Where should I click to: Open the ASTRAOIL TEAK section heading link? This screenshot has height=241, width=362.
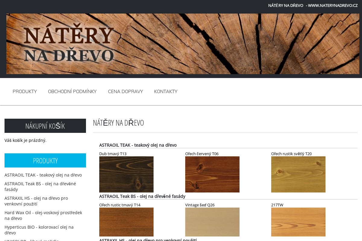138,145
